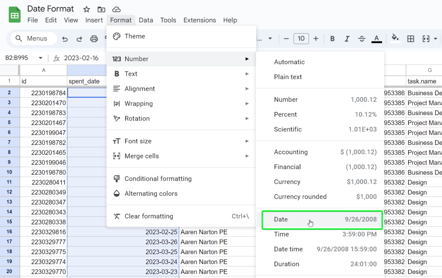
Task: Select Percent format
Action: [320, 115]
